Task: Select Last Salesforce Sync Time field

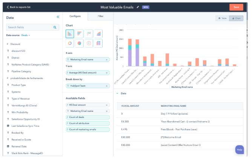Action: point(25,126)
